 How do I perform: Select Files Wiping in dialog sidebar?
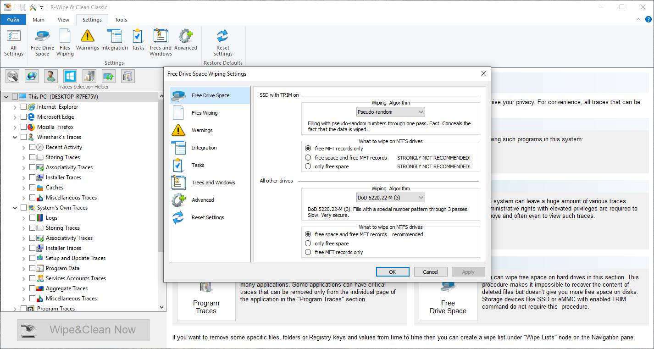pos(210,113)
